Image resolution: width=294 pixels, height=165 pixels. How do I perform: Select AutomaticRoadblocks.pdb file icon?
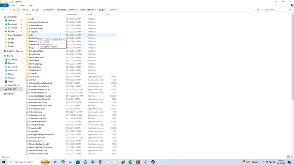coord(27,96)
